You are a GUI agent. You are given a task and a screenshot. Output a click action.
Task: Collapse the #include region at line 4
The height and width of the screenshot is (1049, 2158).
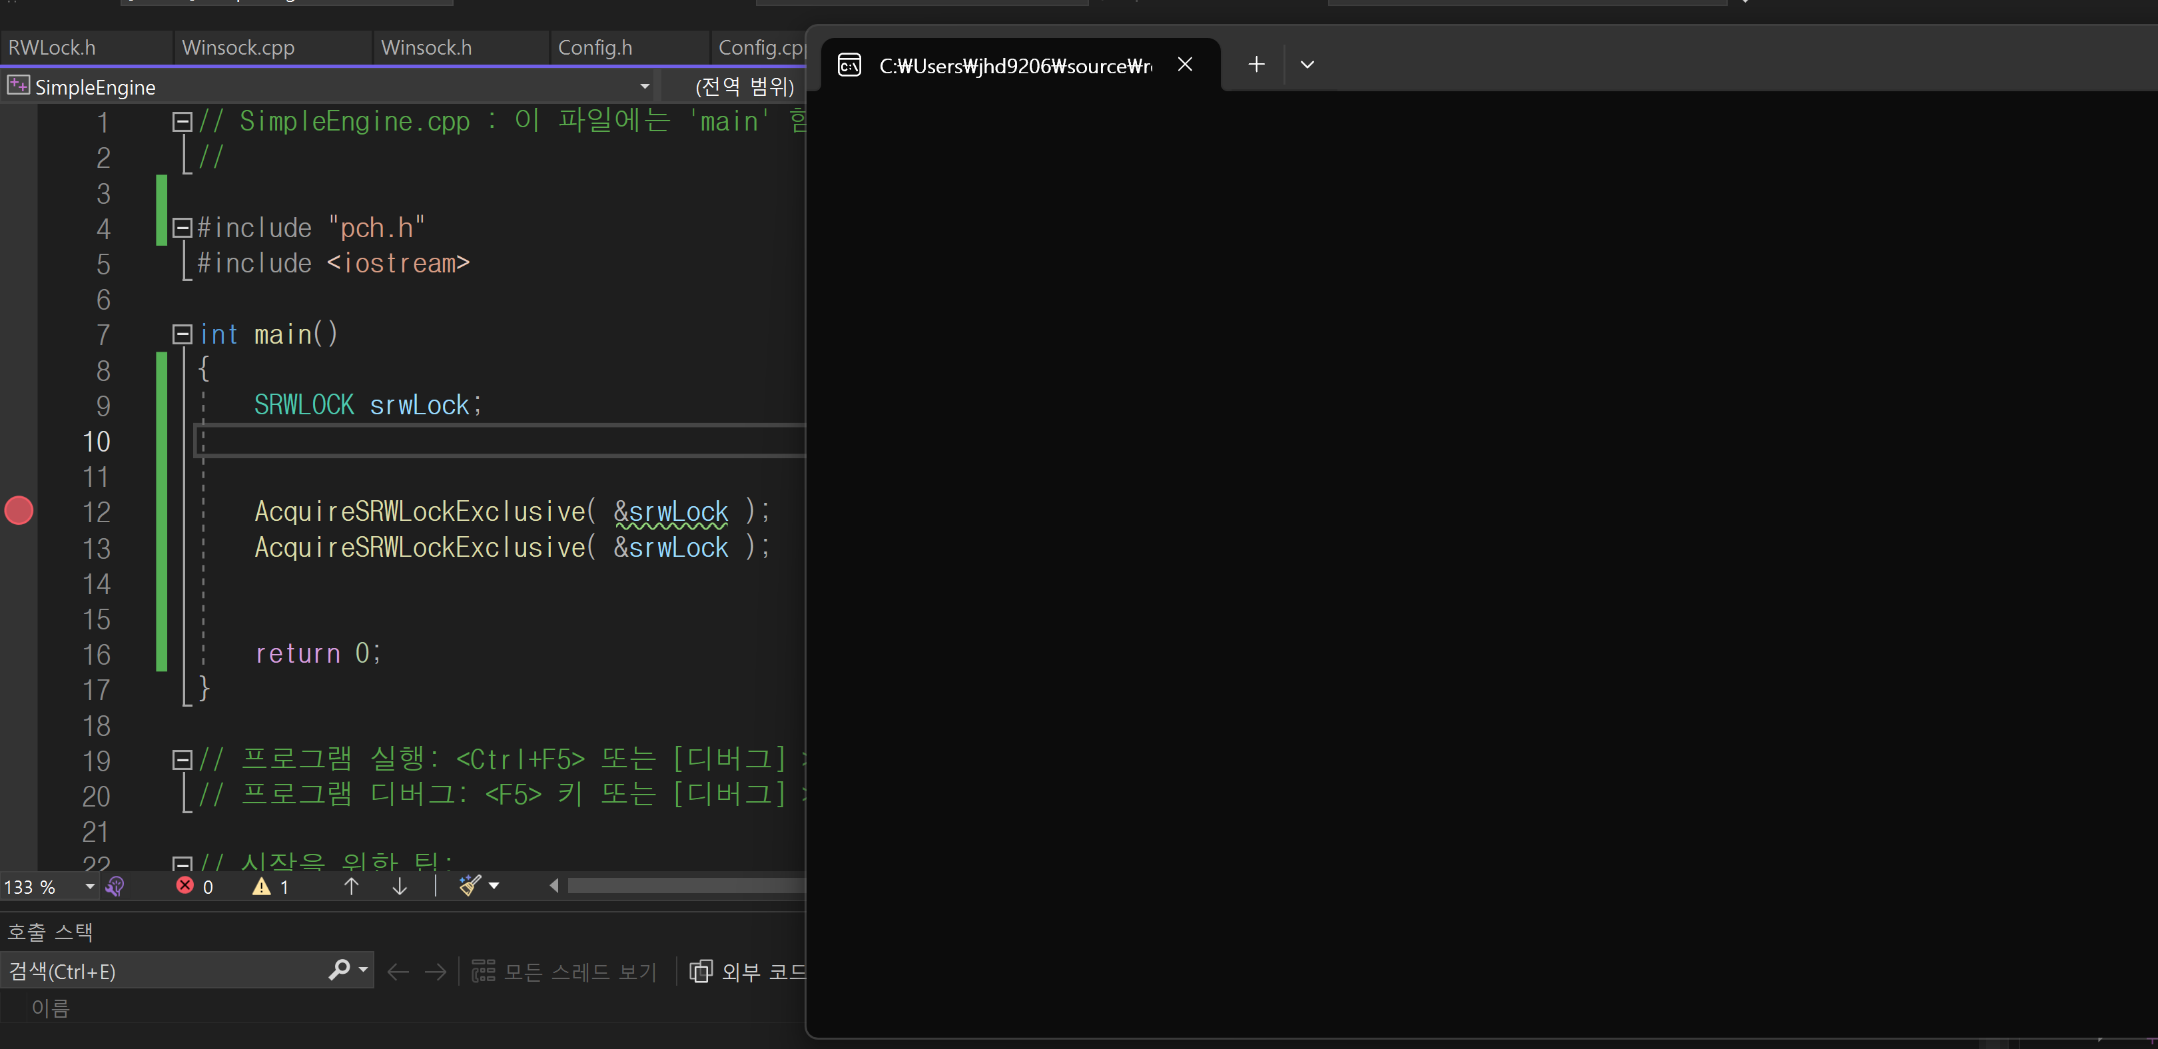[182, 228]
